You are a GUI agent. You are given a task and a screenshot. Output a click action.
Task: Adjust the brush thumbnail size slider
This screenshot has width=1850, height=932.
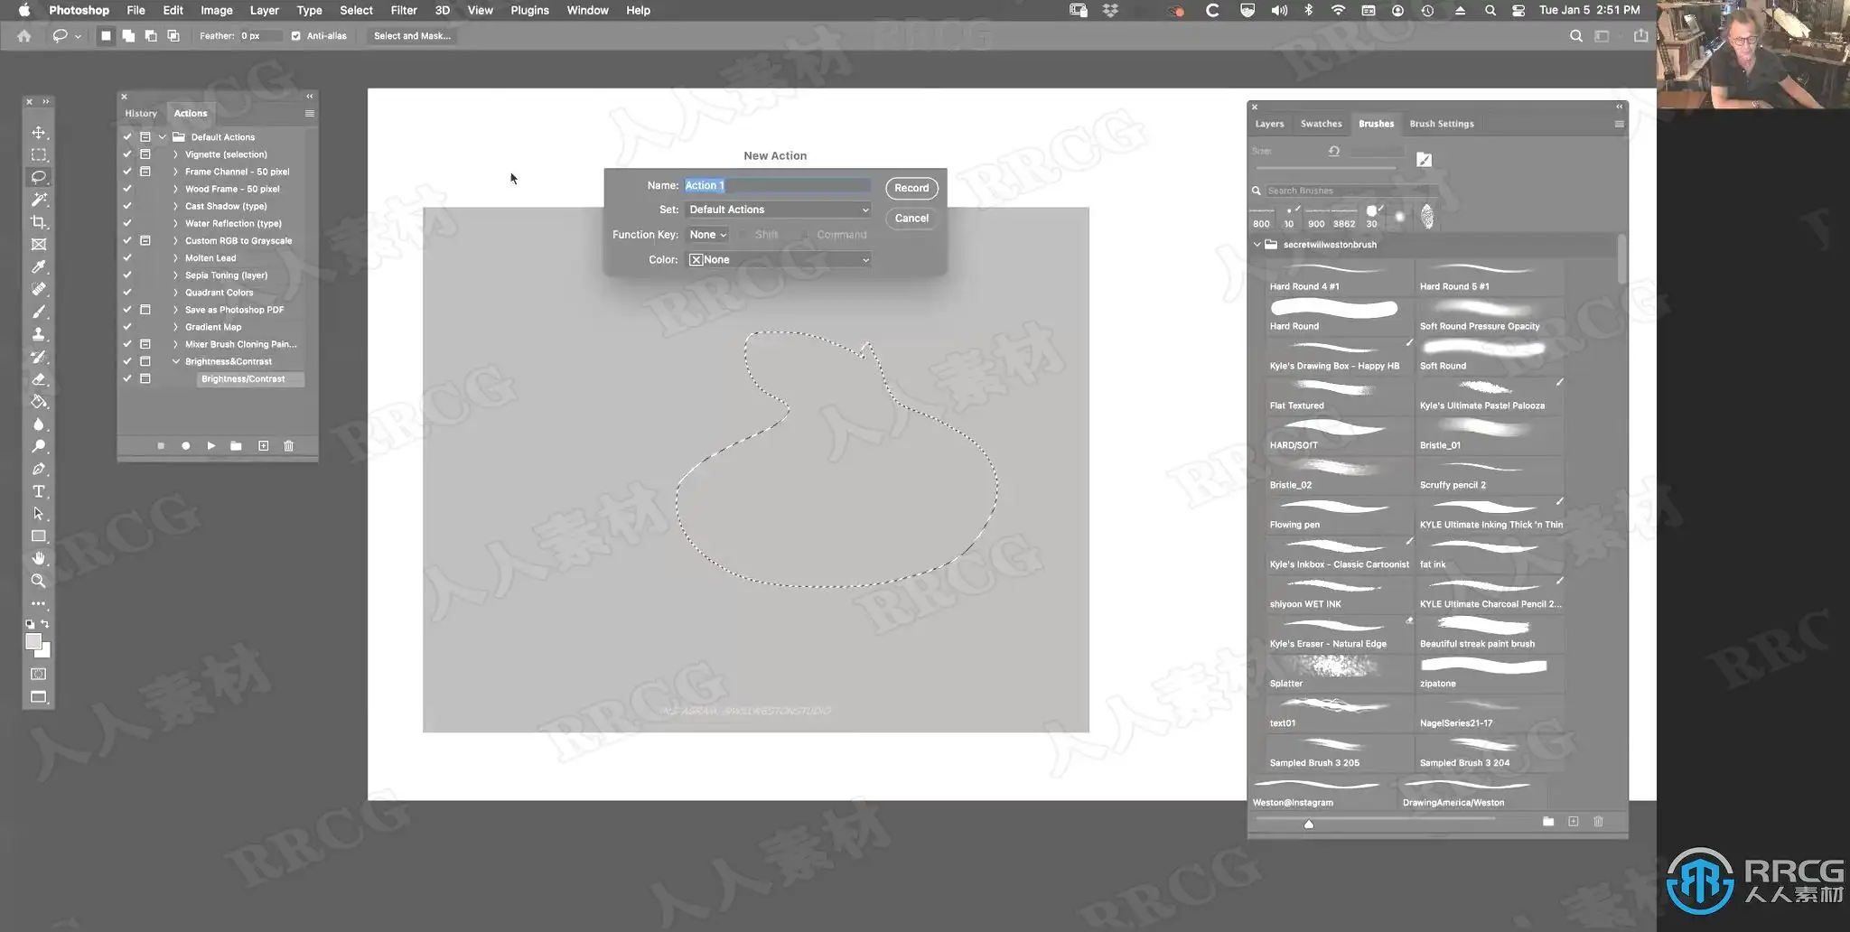[x=1309, y=823]
